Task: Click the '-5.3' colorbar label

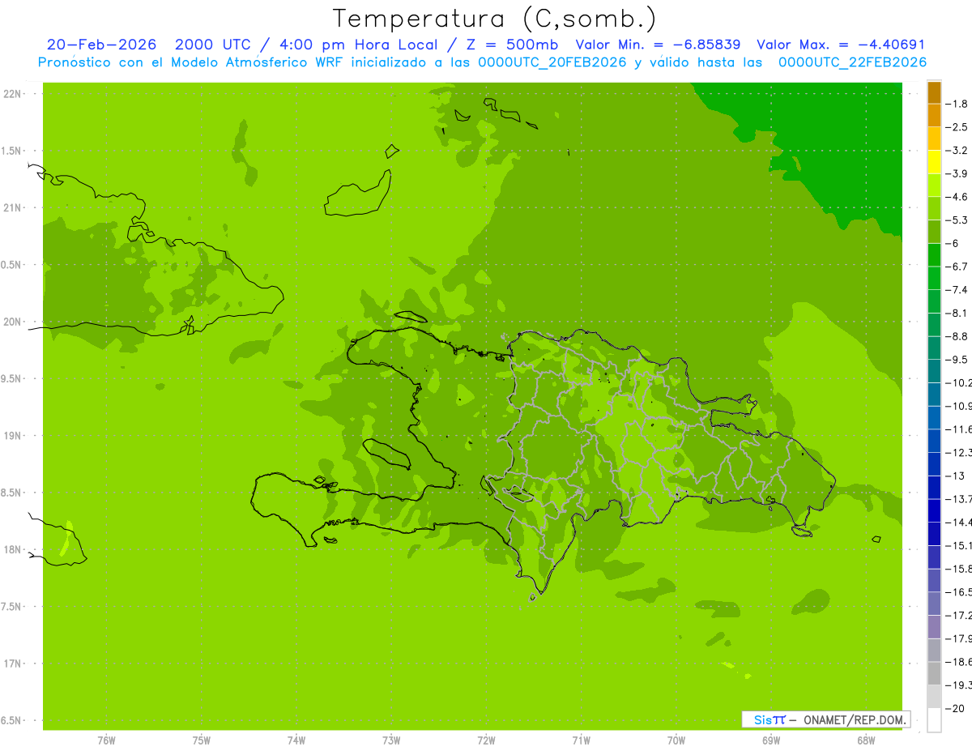Action: click(958, 220)
